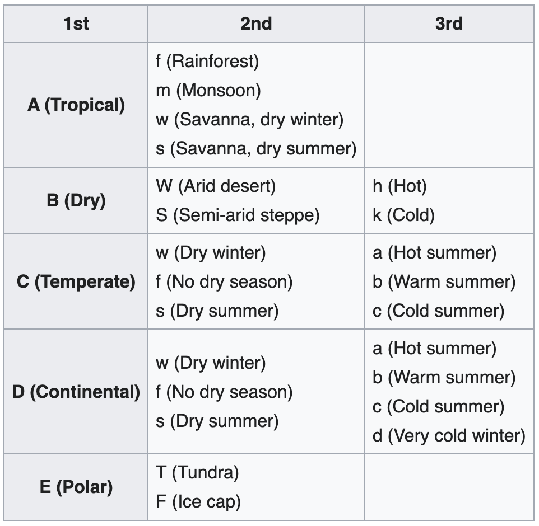Screen dimensions: 539x526
Task: Select 'w (Savanna, dry winter)' text
Action: click(249, 120)
